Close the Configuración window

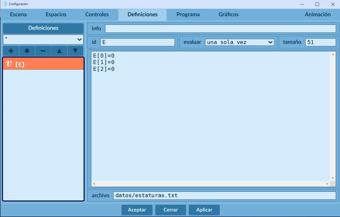[332, 4]
